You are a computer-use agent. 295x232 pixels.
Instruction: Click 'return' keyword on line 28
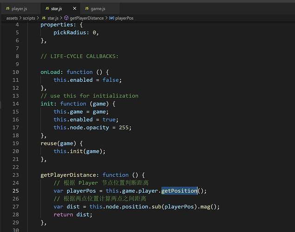click(x=63, y=215)
